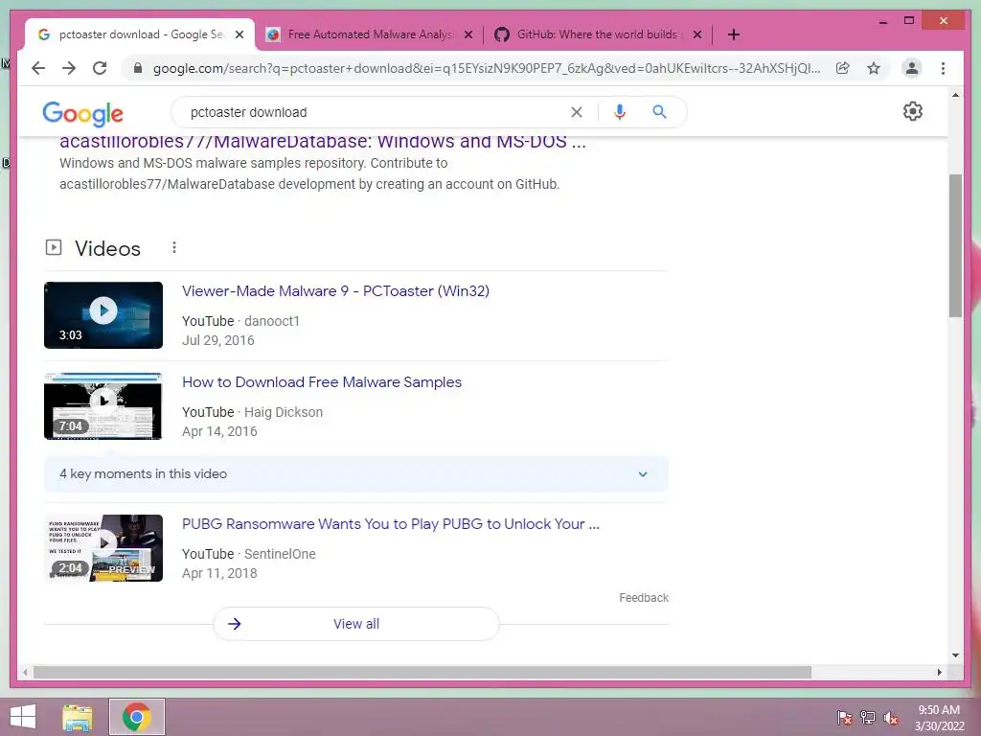The width and height of the screenshot is (981, 736).
Task: Click the Google logo
Action: coord(82,114)
